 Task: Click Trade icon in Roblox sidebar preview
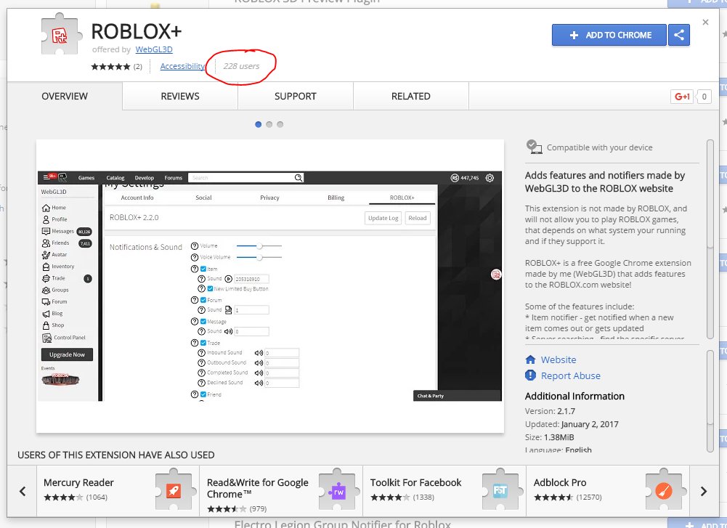46,278
